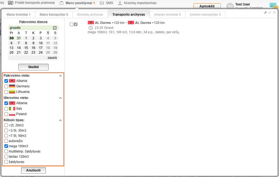Viewport: 279px width, 177px height.
Task: Clear the gruodis month with the X icon
Action: [55, 28]
